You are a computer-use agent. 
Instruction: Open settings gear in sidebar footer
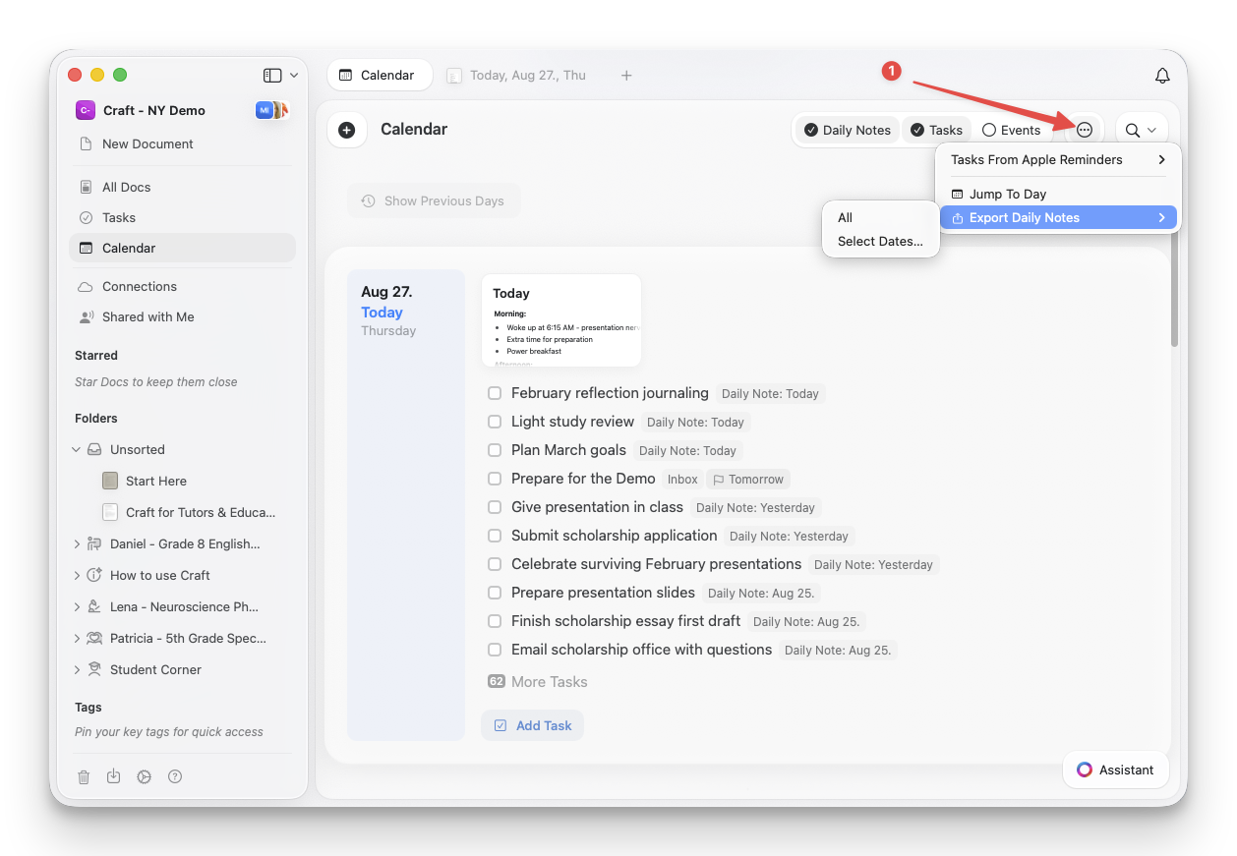pyautogui.click(x=145, y=776)
